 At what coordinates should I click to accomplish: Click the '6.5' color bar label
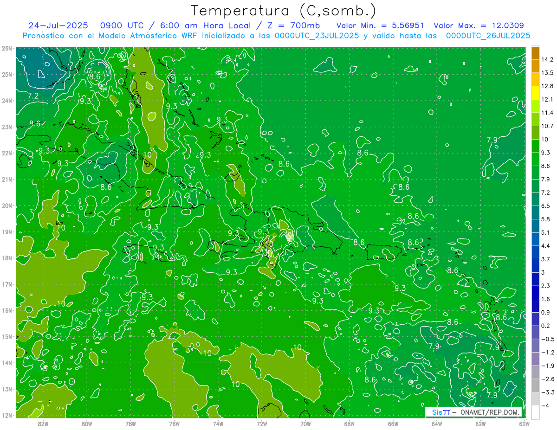545,205
